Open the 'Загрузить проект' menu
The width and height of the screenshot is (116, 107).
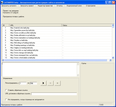(27, 6)
